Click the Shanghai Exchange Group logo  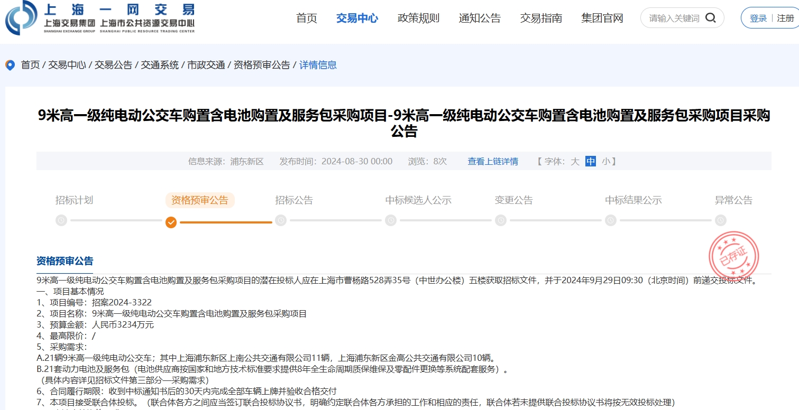(x=21, y=17)
